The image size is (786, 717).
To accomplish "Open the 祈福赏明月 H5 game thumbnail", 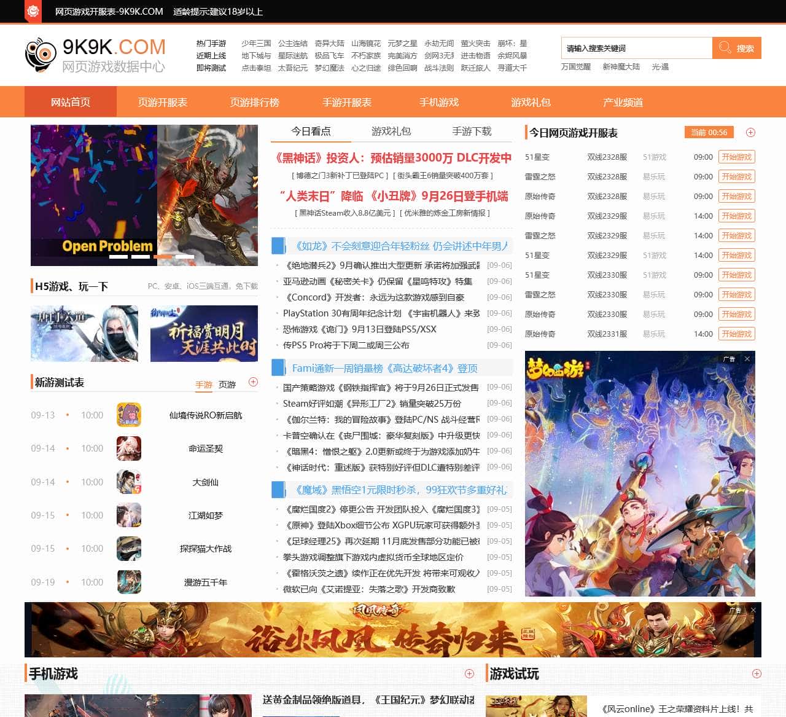I will tap(204, 334).
